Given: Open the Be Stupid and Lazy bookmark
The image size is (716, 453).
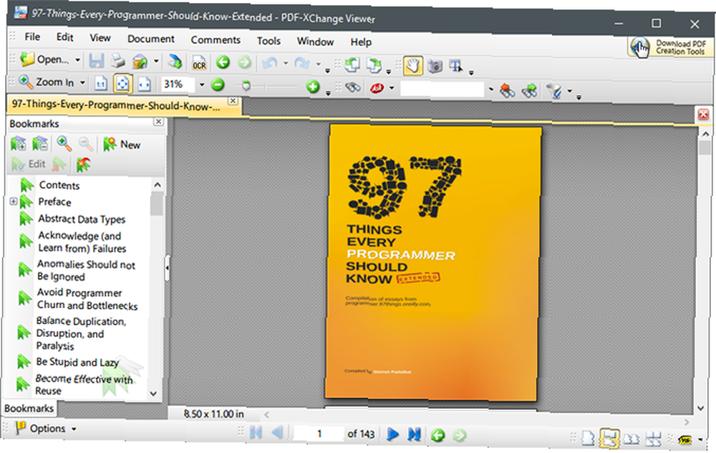Looking at the screenshot, I should pos(77,362).
